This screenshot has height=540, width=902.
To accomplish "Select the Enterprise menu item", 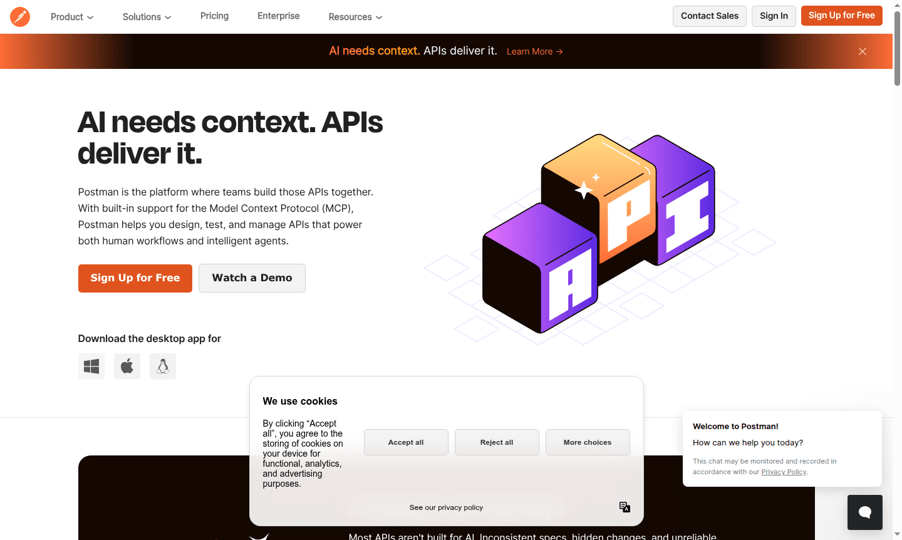I will [x=278, y=16].
